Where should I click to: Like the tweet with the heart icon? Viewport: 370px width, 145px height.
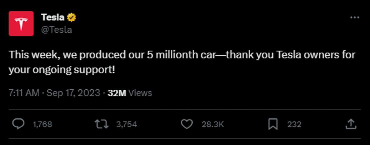pyautogui.click(x=186, y=124)
